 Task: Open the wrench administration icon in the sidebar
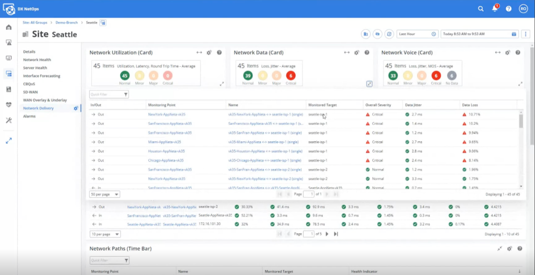pos(8,120)
